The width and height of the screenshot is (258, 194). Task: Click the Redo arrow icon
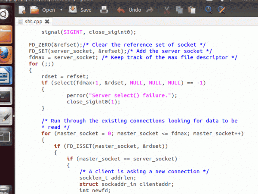click(150, 9)
